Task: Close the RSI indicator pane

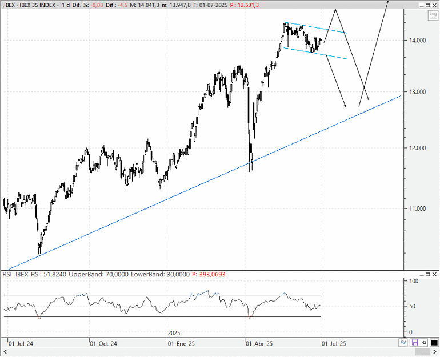Action: (434, 274)
